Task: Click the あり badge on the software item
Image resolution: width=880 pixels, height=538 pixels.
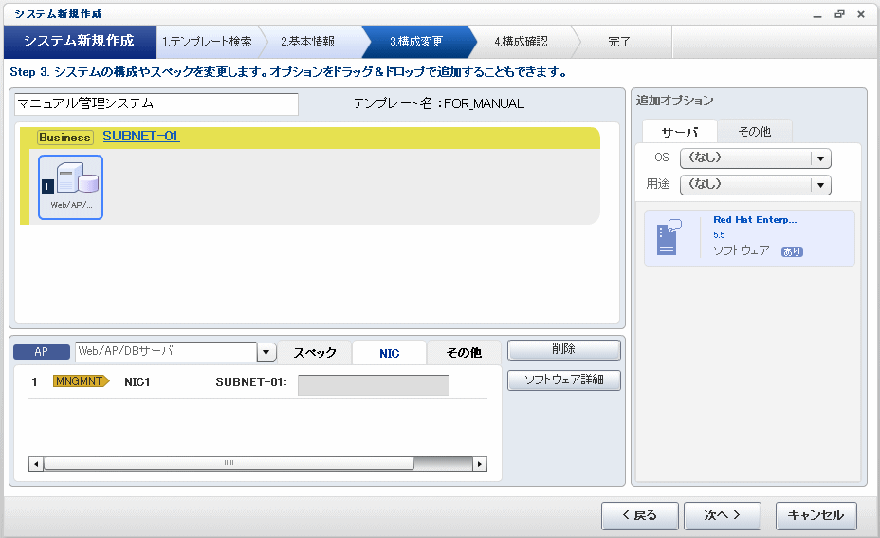Action: pyautogui.click(x=791, y=251)
